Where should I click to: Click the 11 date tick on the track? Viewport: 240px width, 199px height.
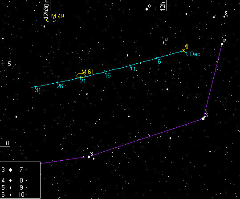[x=130, y=66]
